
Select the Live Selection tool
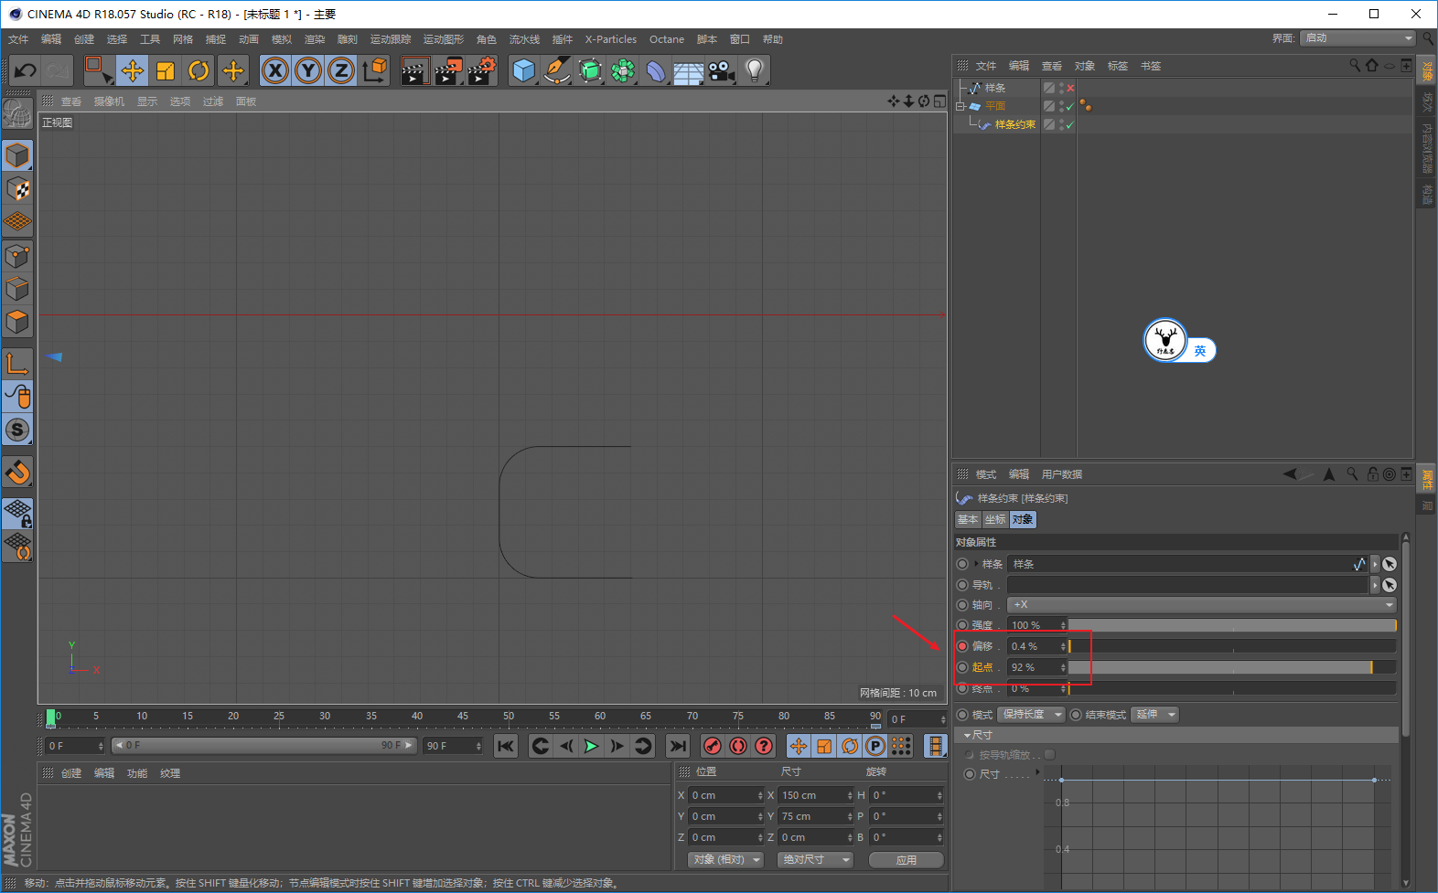click(x=97, y=70)
